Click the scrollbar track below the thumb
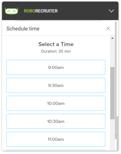 (x=112, y=135)
